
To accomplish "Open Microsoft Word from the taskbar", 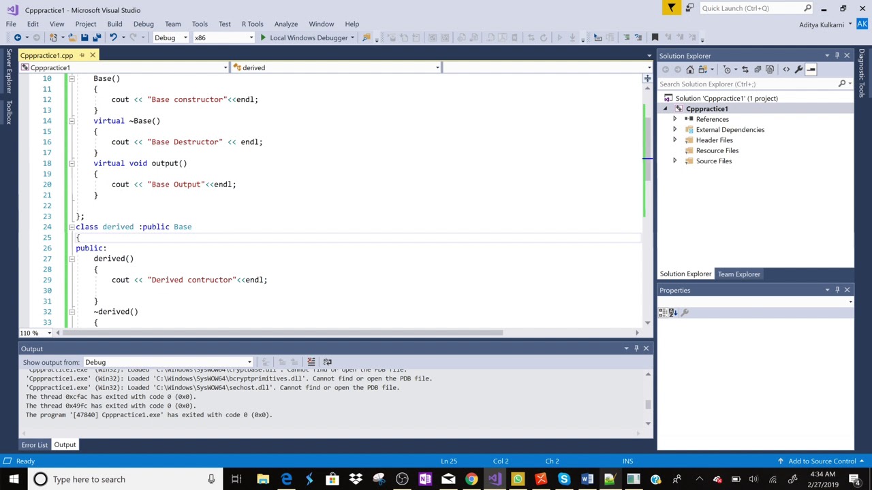I will click(x=587, y=479).
